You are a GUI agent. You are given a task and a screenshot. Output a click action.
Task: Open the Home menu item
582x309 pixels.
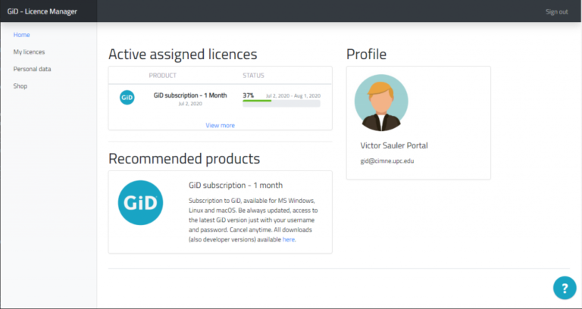point(21,35)
